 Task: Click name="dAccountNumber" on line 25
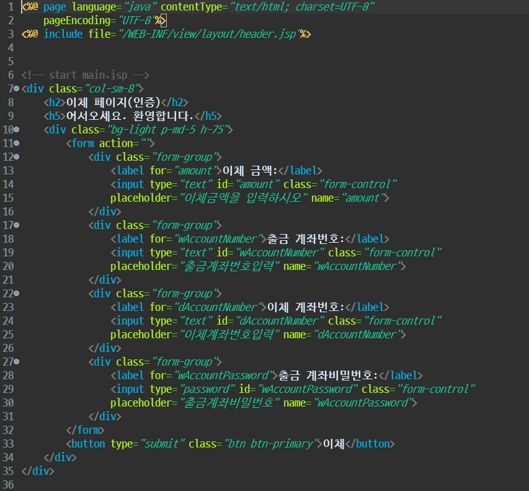[342, 335]
